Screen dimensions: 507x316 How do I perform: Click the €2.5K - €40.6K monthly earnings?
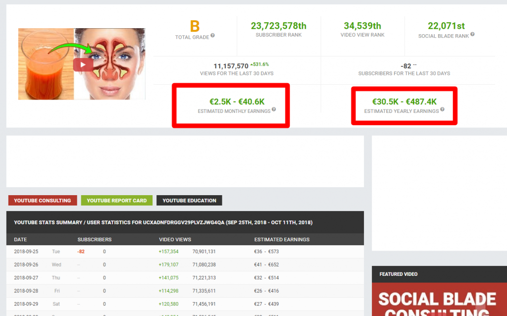(237, 102)
